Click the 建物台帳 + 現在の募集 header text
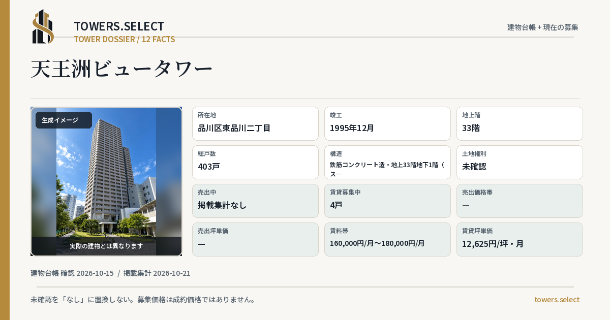 (x=543, y=27)
